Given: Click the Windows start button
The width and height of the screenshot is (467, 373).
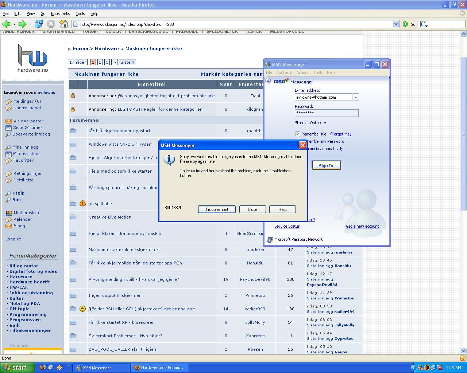Looking at the screenshot, I should click(18, 368).
